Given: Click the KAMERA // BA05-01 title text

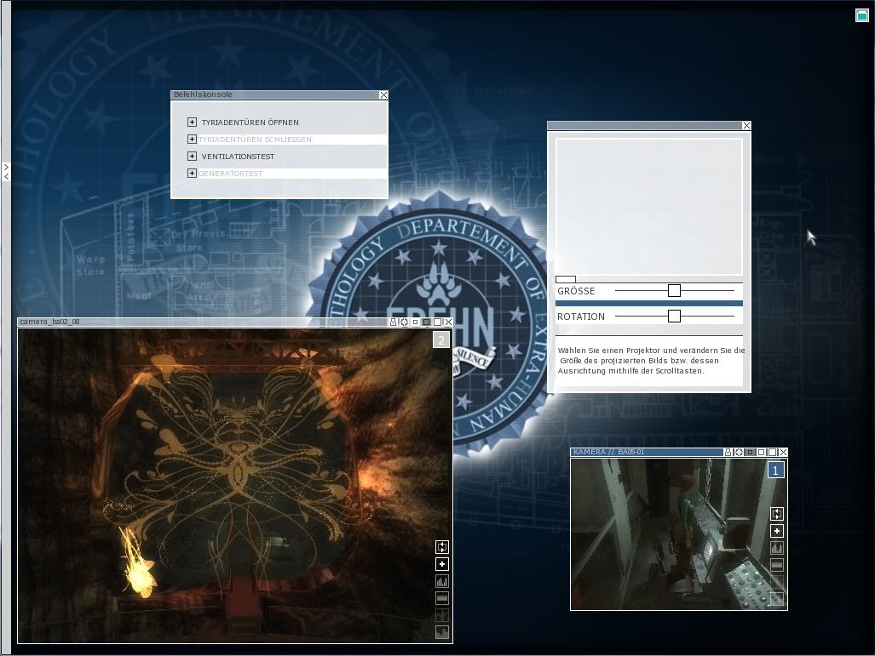Looking at the screenshot, I should [x=609, y=452].
